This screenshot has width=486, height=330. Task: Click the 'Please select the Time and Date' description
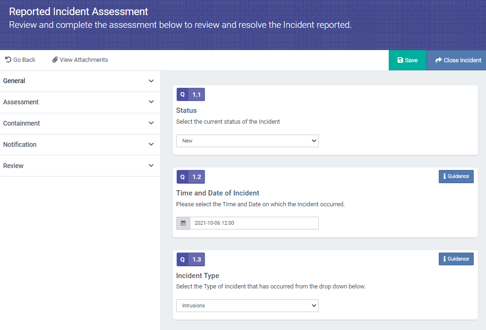click(x=260, y=204)
